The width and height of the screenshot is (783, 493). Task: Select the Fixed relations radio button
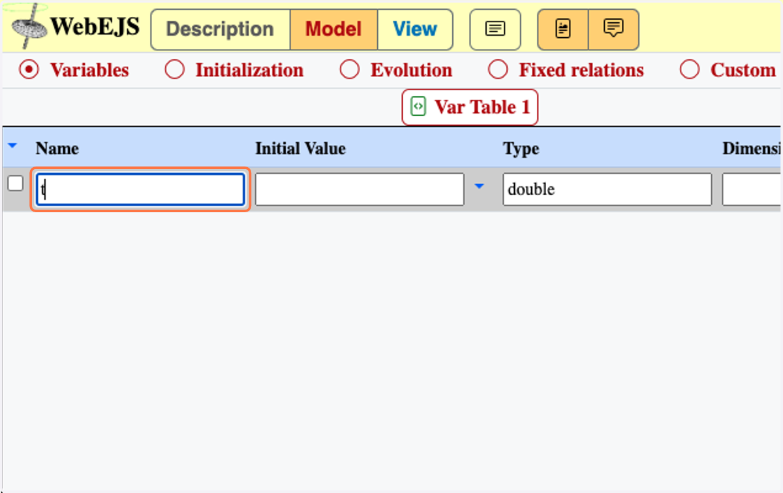pos(498,70)
